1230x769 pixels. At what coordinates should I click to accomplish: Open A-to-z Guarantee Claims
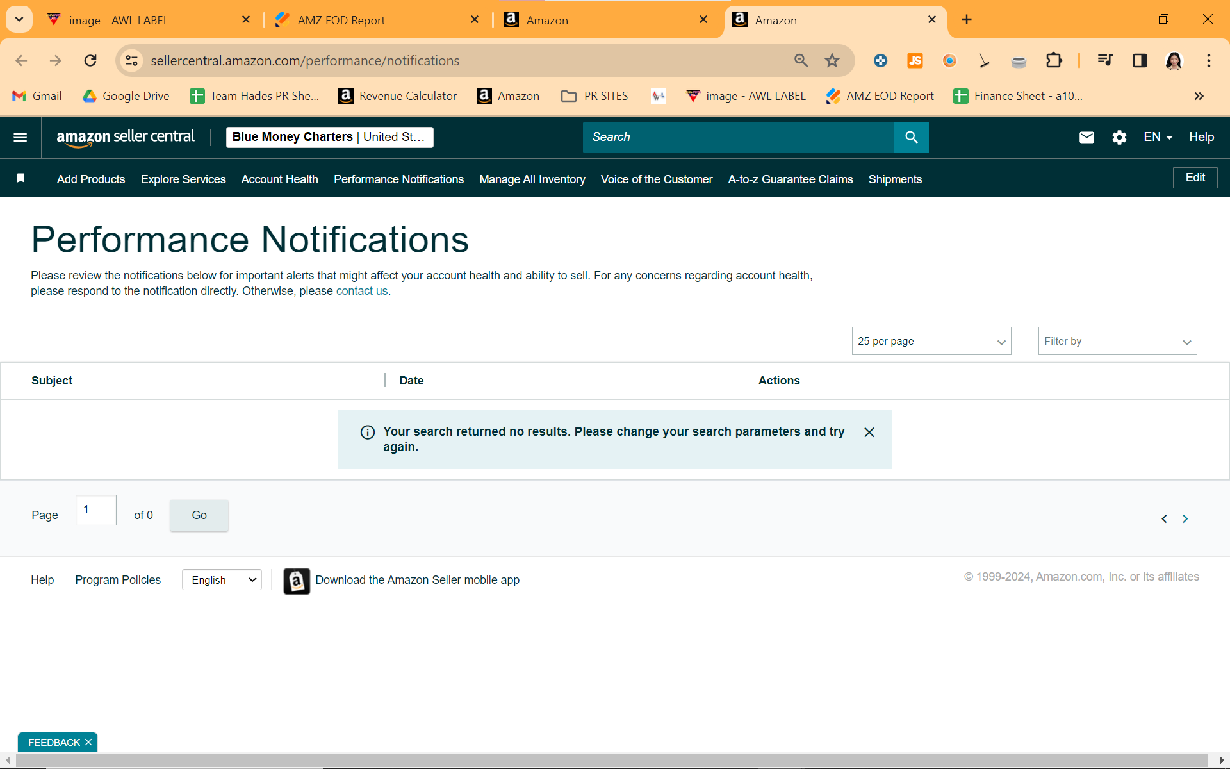click(790, 179)
